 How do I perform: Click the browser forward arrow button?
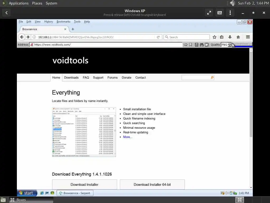pos(28,37)
